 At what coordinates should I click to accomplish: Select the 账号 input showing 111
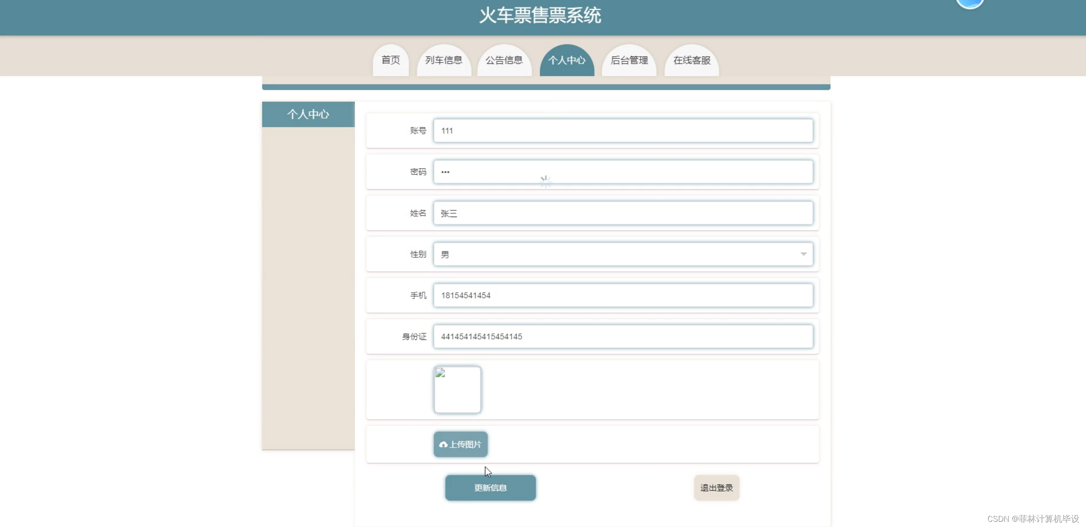(623, 130)
